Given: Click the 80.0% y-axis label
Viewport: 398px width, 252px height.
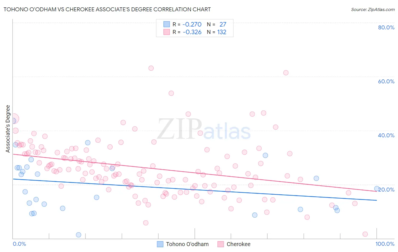Looking at the screenshot, I should (386, 27).
